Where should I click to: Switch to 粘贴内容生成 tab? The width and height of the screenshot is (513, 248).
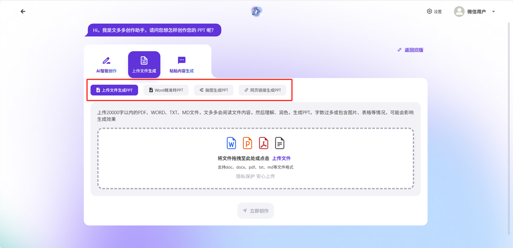tap(182, 65)
